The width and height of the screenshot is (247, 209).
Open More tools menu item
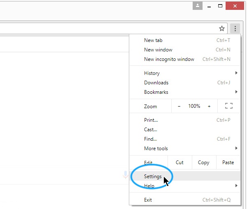pos(185,149)
